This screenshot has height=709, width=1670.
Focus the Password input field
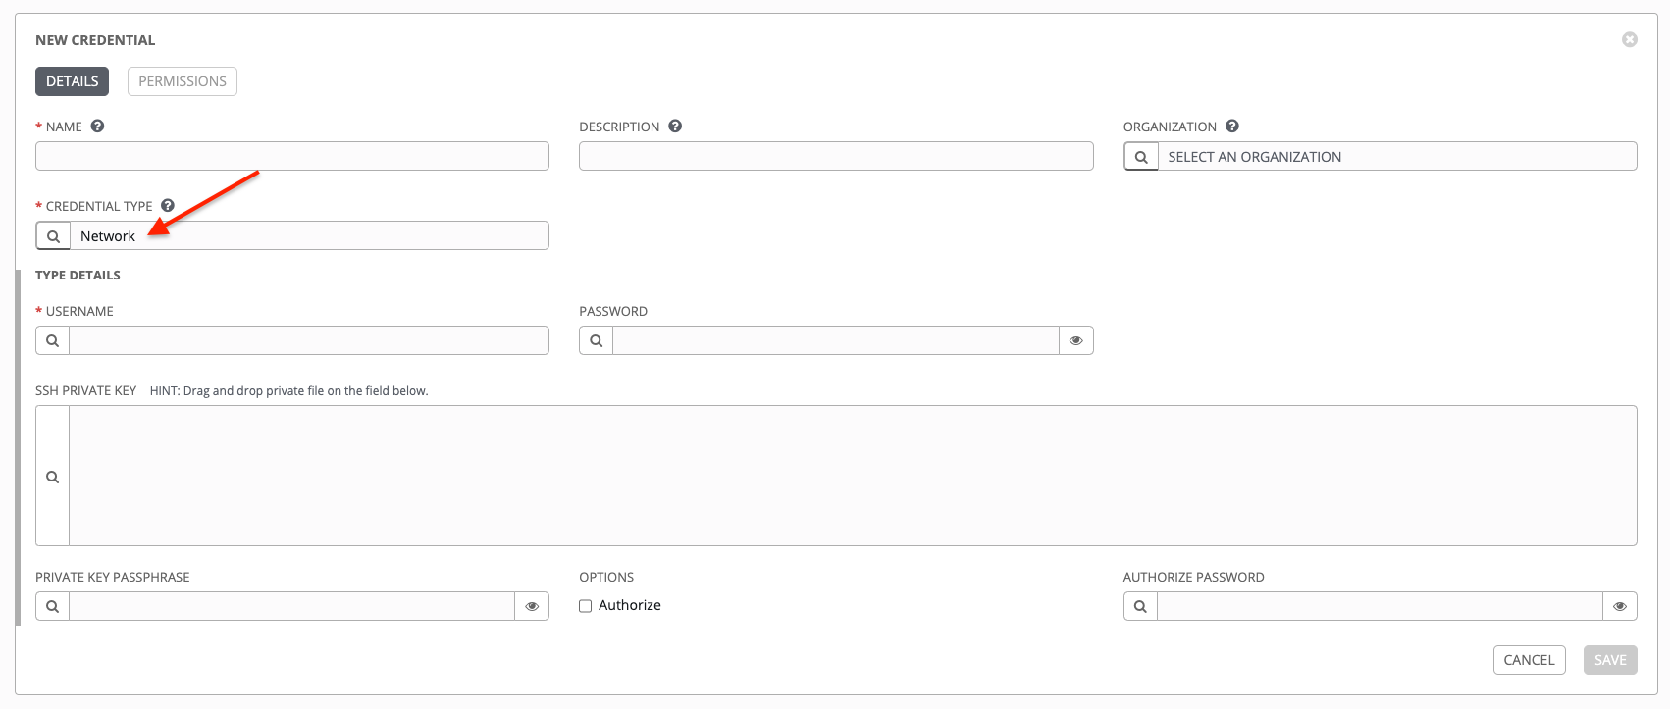tap(836, 341)
